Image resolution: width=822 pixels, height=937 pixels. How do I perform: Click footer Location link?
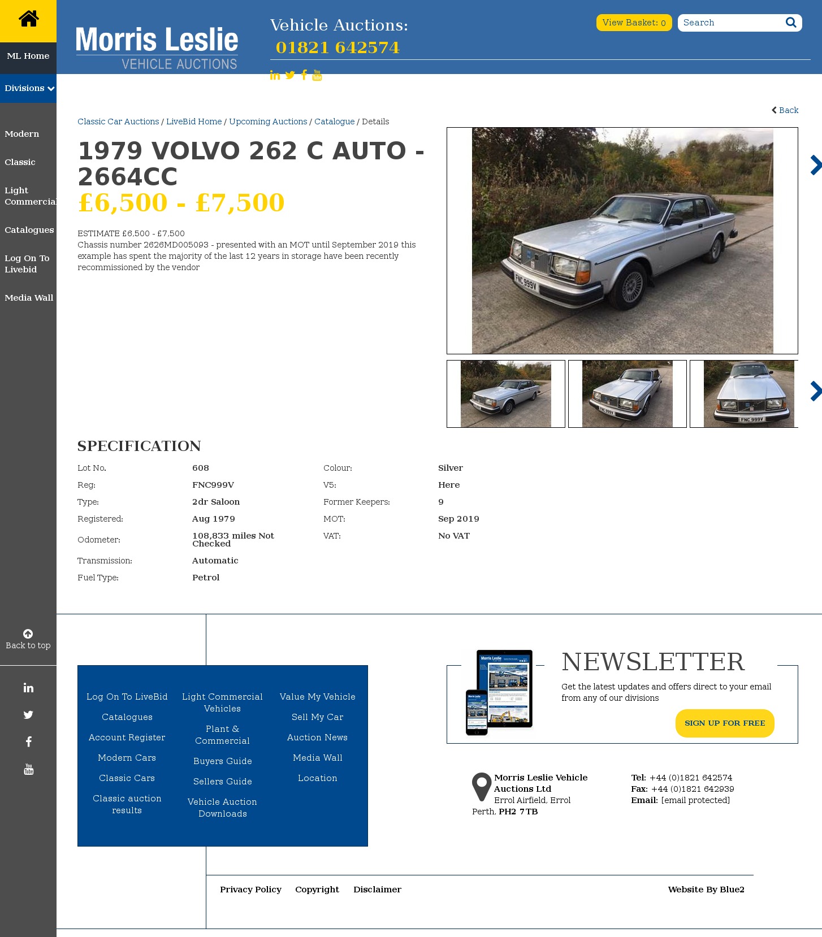pyautogui.click(x=318, y=778)
